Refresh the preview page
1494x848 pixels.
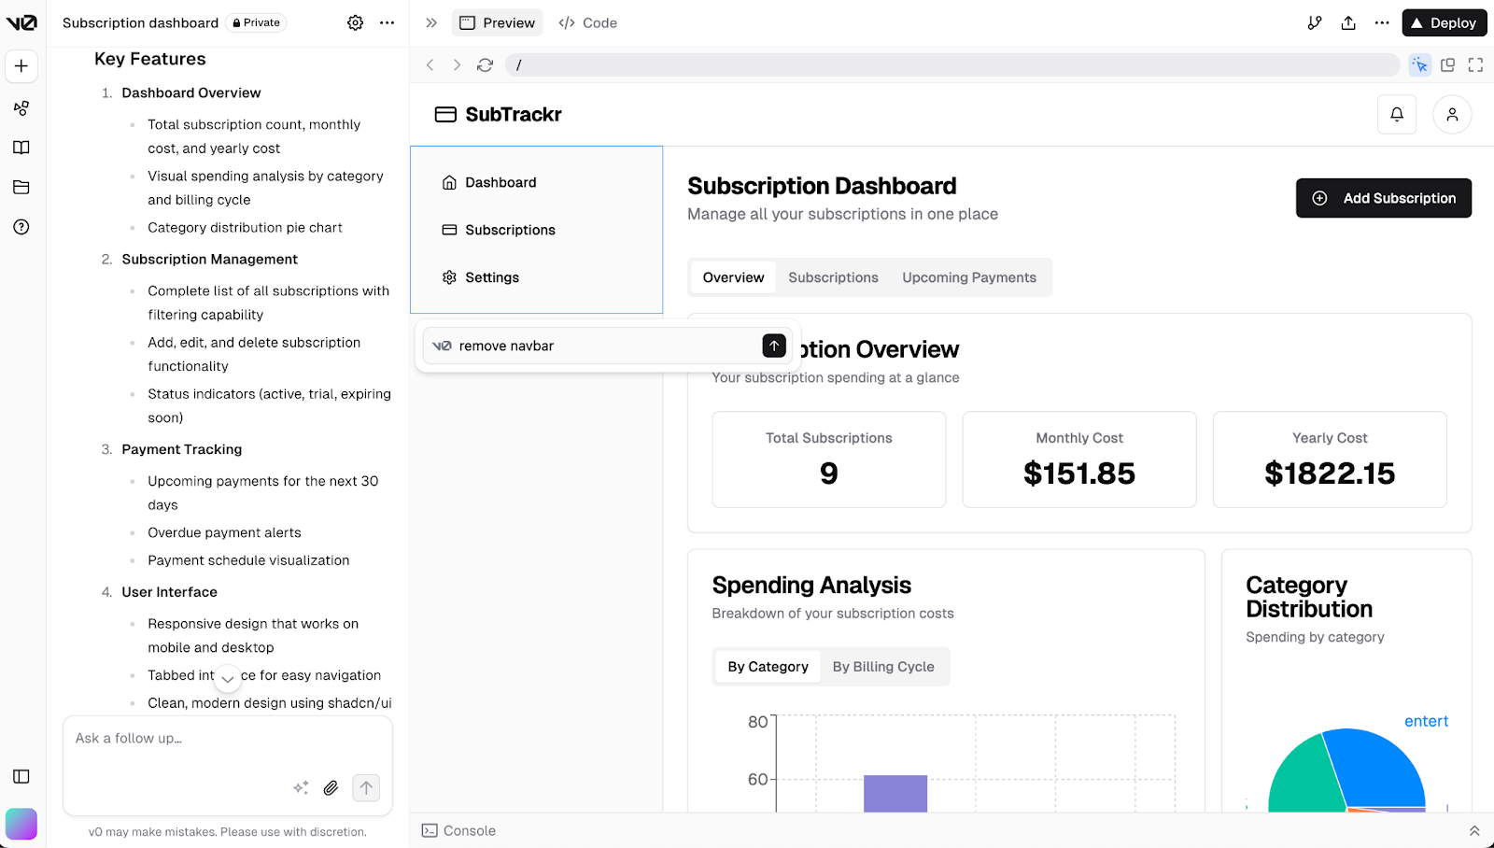point(485,64)
